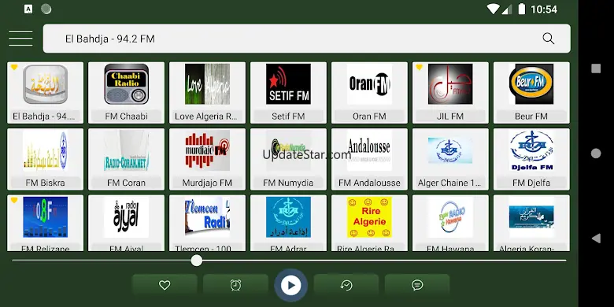Click the FM Djelfa label text
Viewport: 614px width, 307px height.
(x=531, y=183)
